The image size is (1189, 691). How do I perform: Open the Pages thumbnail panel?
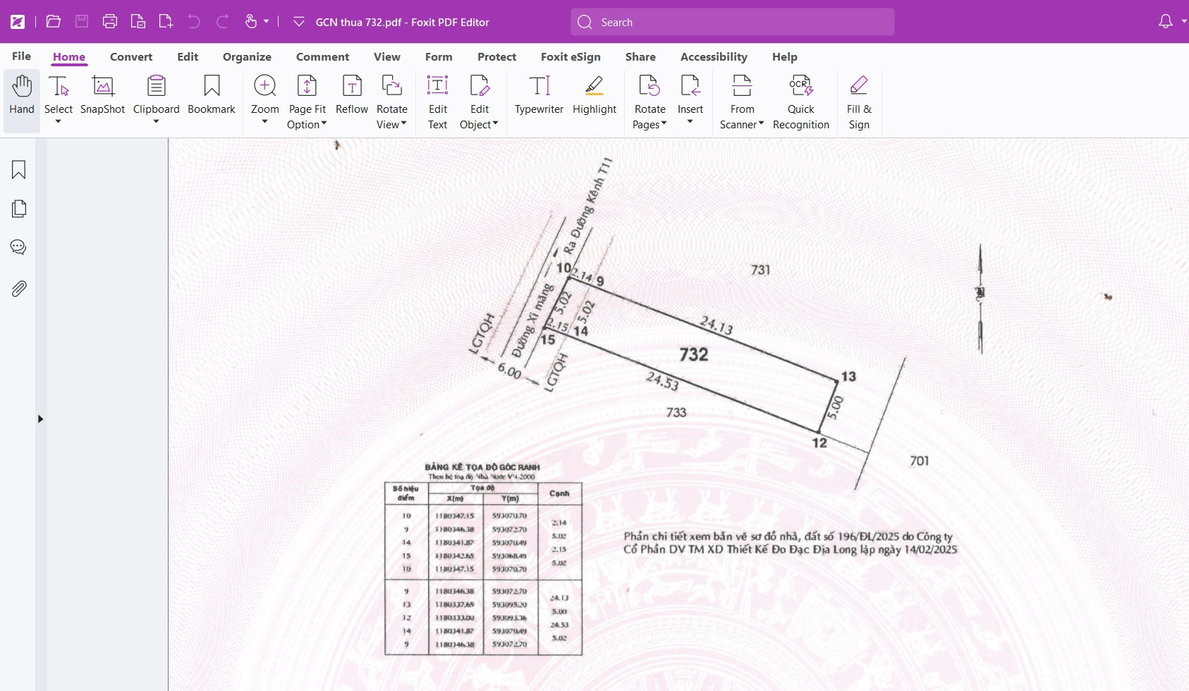[x=19, y=209]
